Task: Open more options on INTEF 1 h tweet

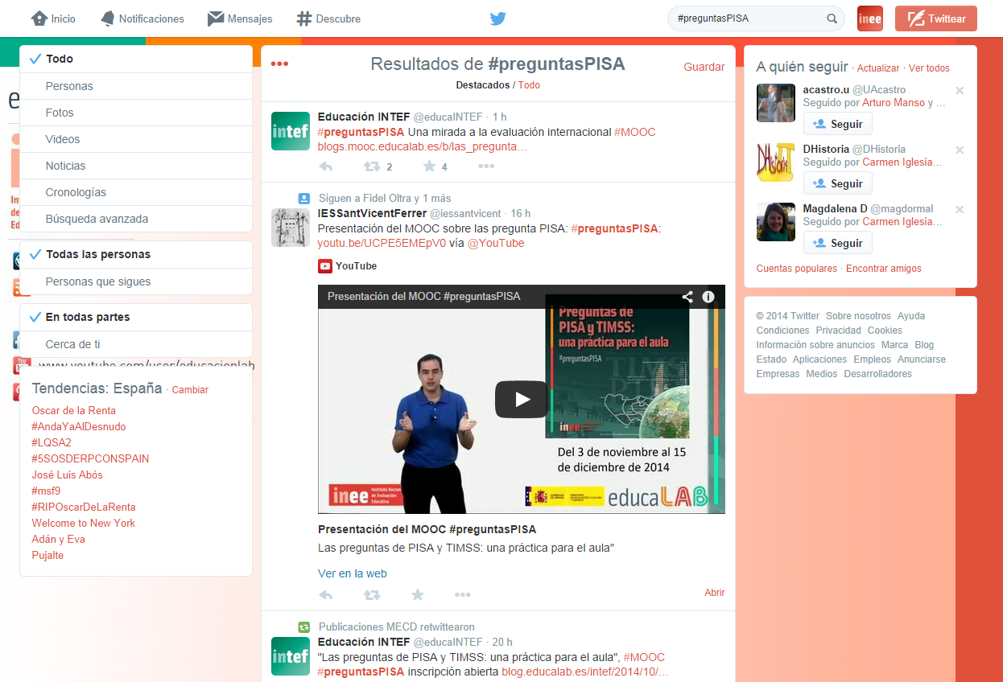Action: coord(486,166)
